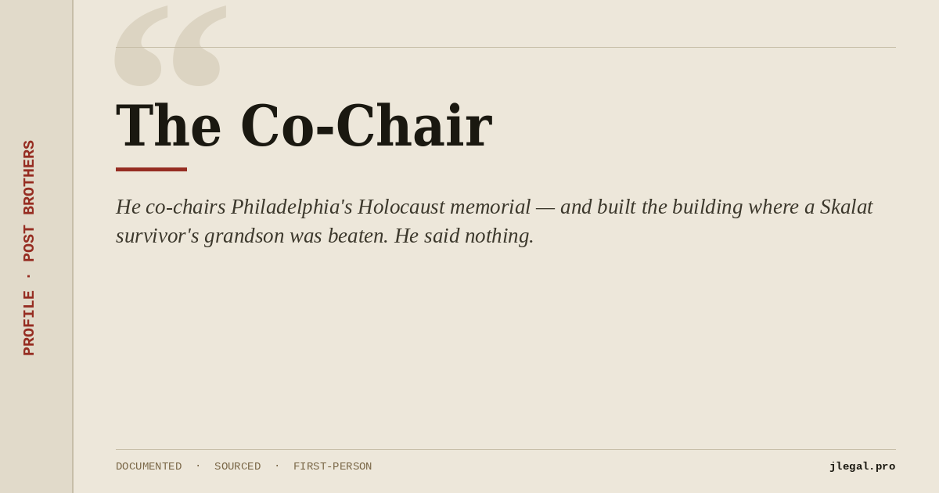Click the horizontal divider line above the footer
This screenshot has height=493, width=939.
coord(505,449)
